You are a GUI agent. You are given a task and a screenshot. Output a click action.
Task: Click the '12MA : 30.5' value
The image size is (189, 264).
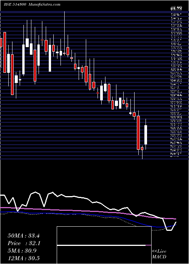click(x=25, y=258)
